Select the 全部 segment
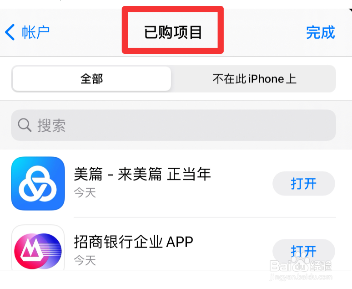Viewport: 352px width, 289px height. [x=92, y=79]
